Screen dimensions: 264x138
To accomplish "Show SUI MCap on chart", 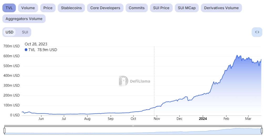I will (187, 8).
